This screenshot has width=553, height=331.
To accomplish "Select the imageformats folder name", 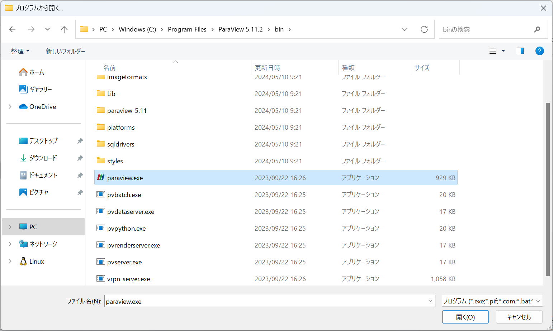I will (x=127, y=77).
